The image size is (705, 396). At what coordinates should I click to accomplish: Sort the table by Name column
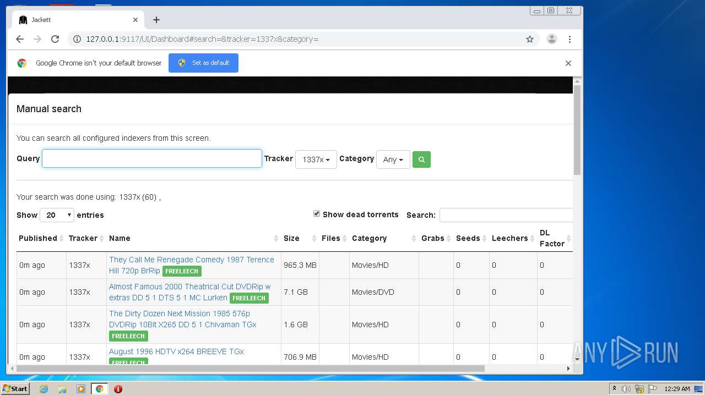[x=194, y=238]
